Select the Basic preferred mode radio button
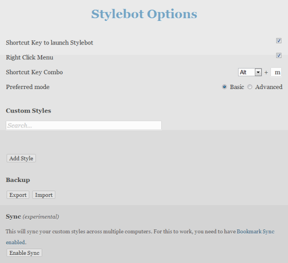Screen dimensions: 288x263 (225, 87)
